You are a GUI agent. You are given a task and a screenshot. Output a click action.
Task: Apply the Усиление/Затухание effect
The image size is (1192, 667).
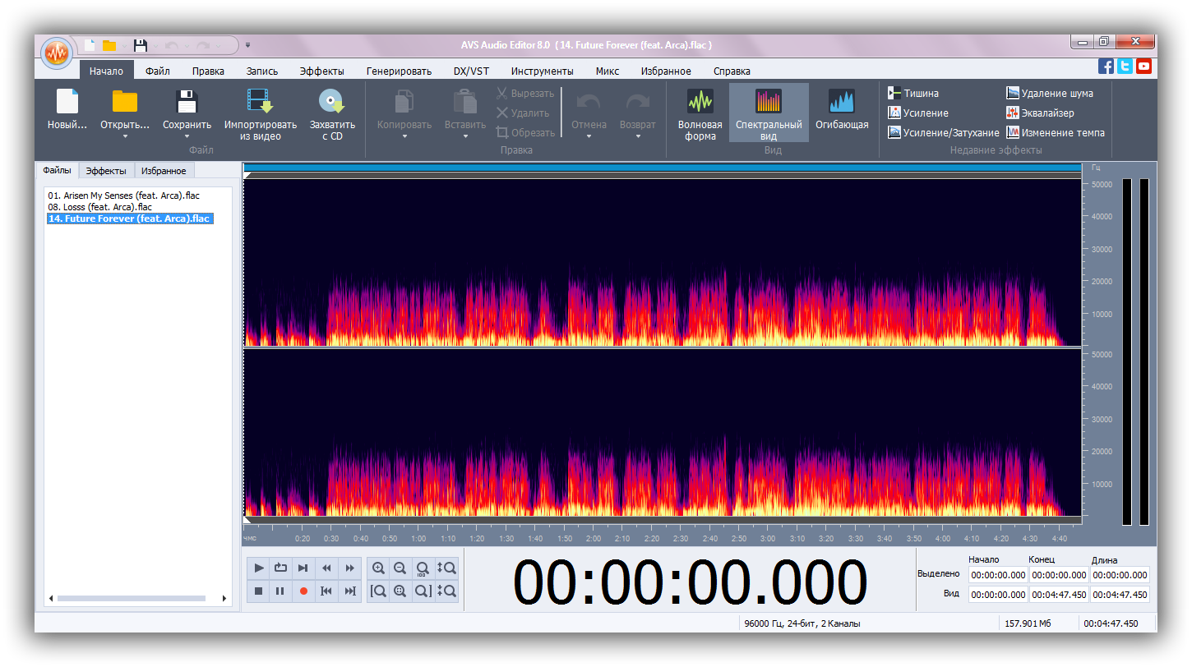pos(944,133)
